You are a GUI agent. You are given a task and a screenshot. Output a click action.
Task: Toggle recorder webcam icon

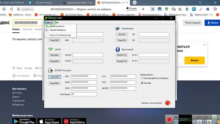[205, 122]
